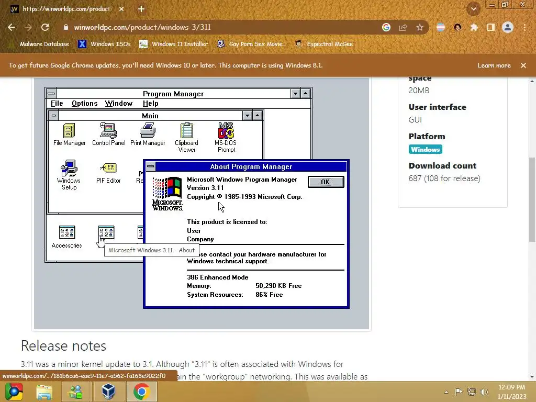The width and height of the screenshot is (536, 402).
Task: Open the Chrome profile avatar
Action: [x=508, y=27]
